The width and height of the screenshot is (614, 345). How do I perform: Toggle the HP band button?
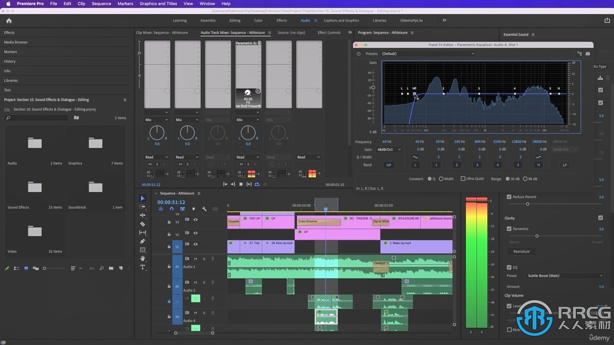(388, 165)
